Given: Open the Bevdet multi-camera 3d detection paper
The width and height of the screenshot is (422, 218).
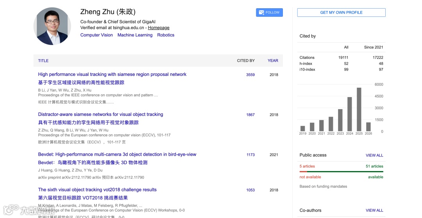Looking at the screenshot, I should coord(117,154).
